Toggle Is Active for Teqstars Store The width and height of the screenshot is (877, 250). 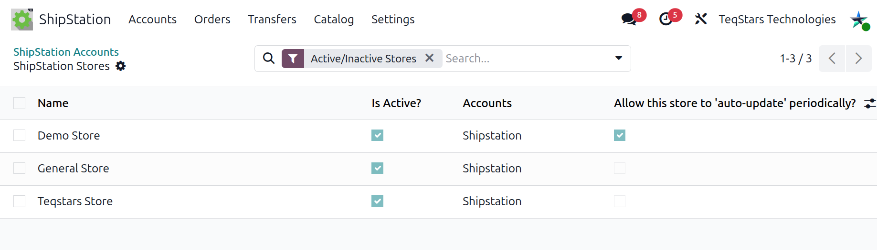coord(378,201)
